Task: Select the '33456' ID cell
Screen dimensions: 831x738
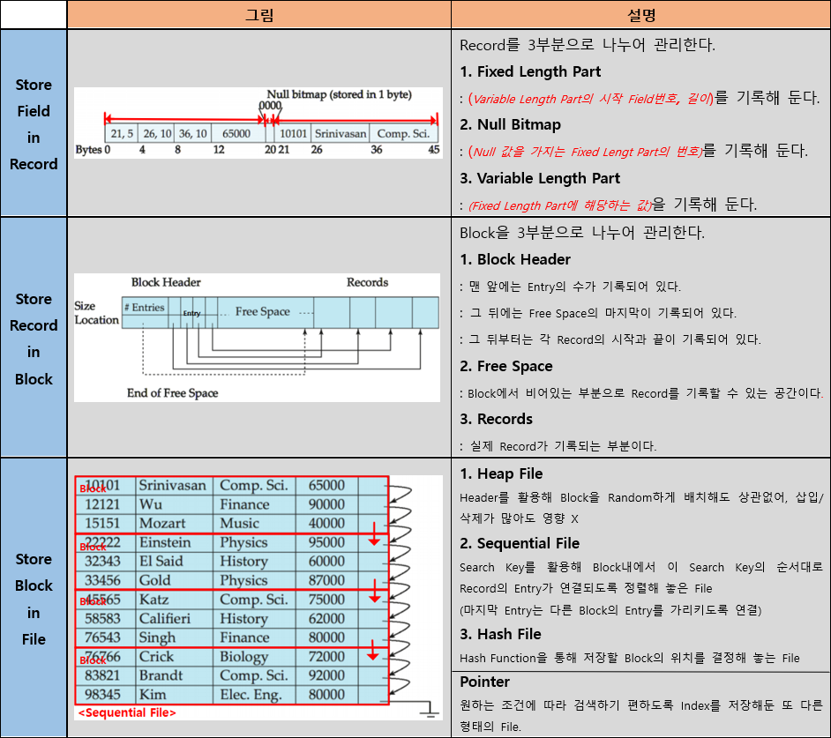Action: point(105,581)
